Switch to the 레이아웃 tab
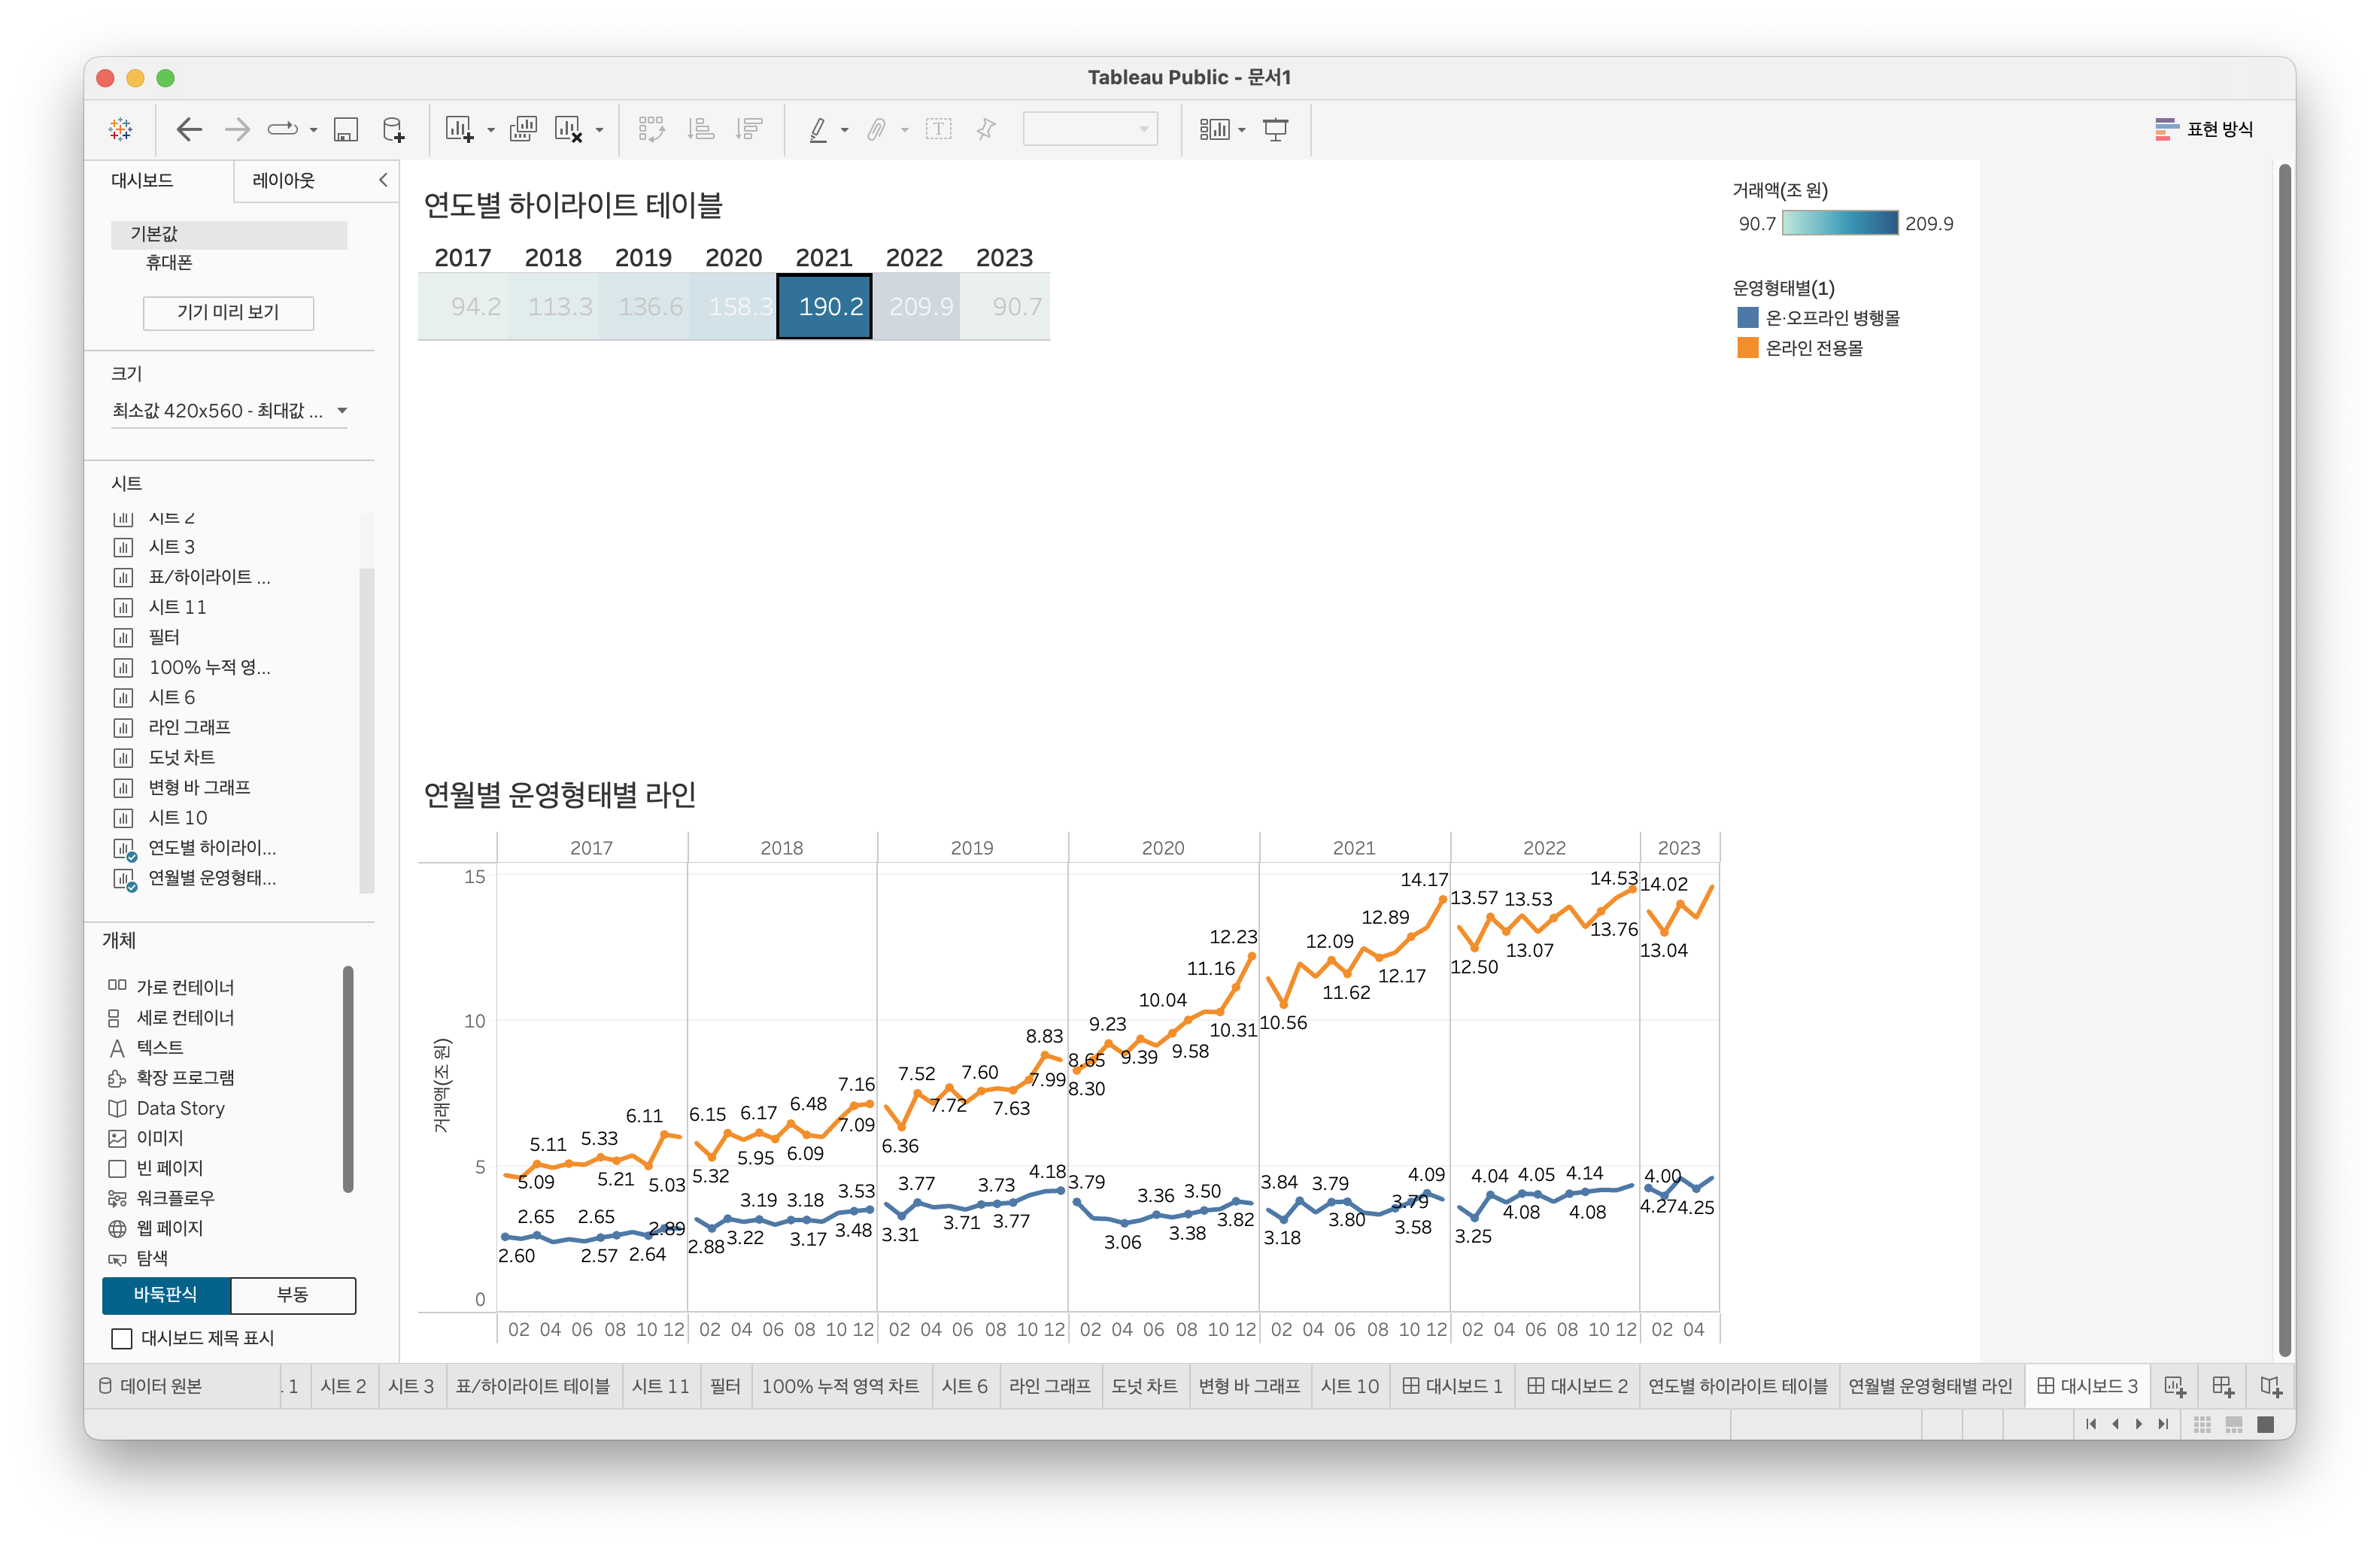2380x1551 pixels. [x=284, y=180]
